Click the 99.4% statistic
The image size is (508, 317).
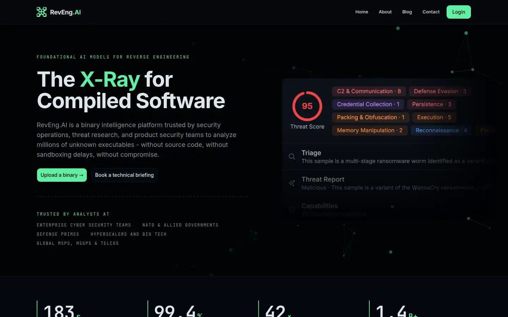(x=178, y=311)
